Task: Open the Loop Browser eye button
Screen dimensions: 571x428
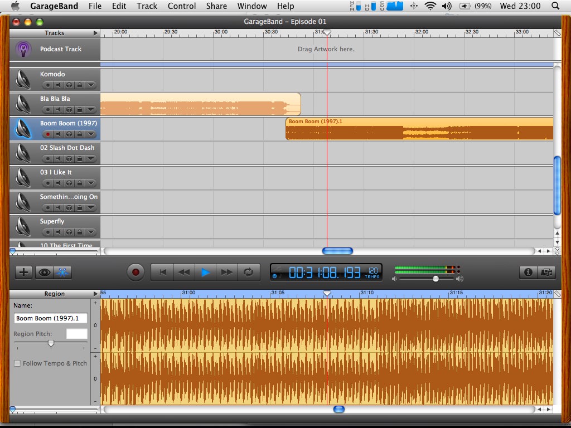Action: click(45, 272)
